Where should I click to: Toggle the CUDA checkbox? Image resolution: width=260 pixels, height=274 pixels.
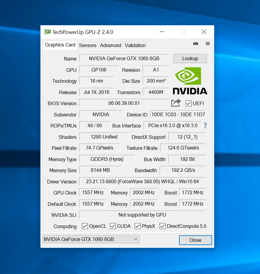point(113,226)
